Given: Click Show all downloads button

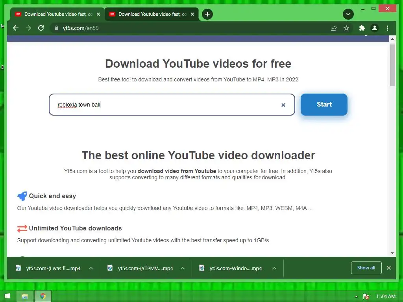Looking at the screenshot, I should click(366, 268).
